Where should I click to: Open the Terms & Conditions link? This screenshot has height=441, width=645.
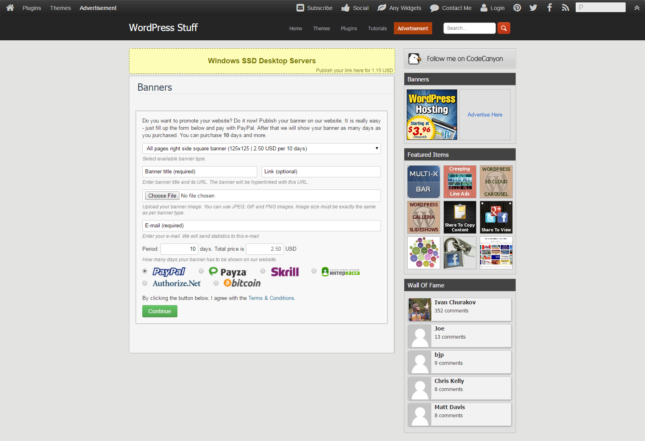(x=271, y=298)
